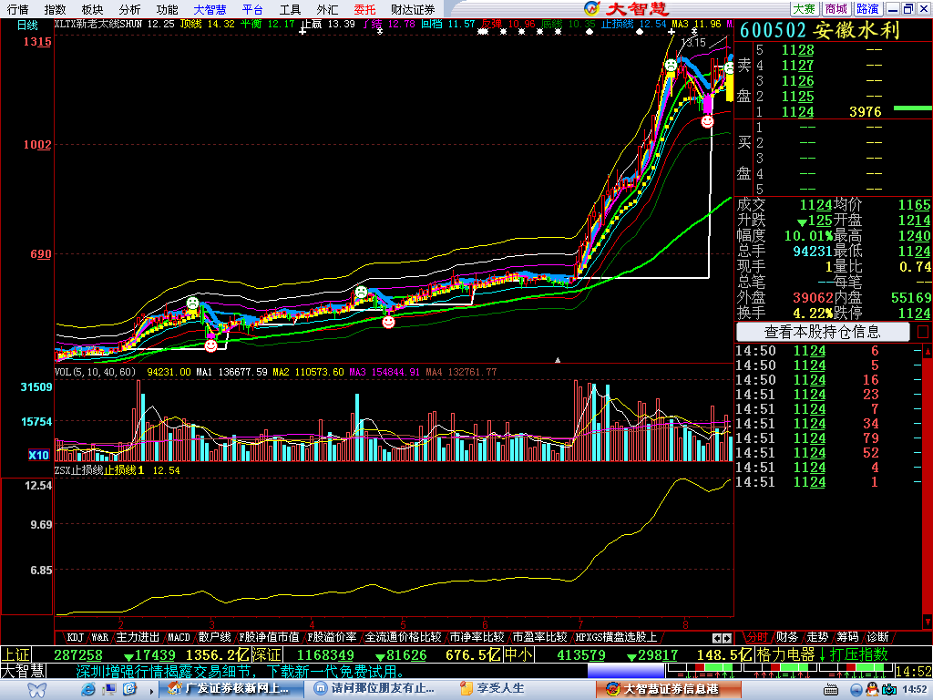Click the red smiley marker below the August peak
Screen dimensions: 933x700
pos(707,122)
